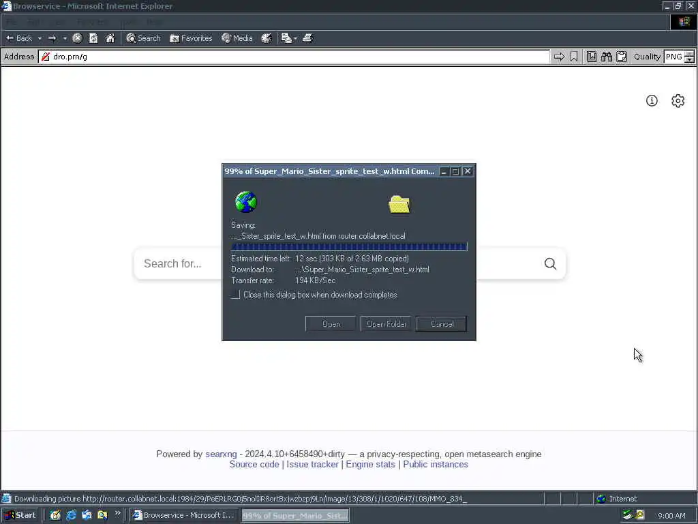Viewport: 698px width, 524px height.
Task: Click the Start button on taskbar
Action: tap(20, 516)
